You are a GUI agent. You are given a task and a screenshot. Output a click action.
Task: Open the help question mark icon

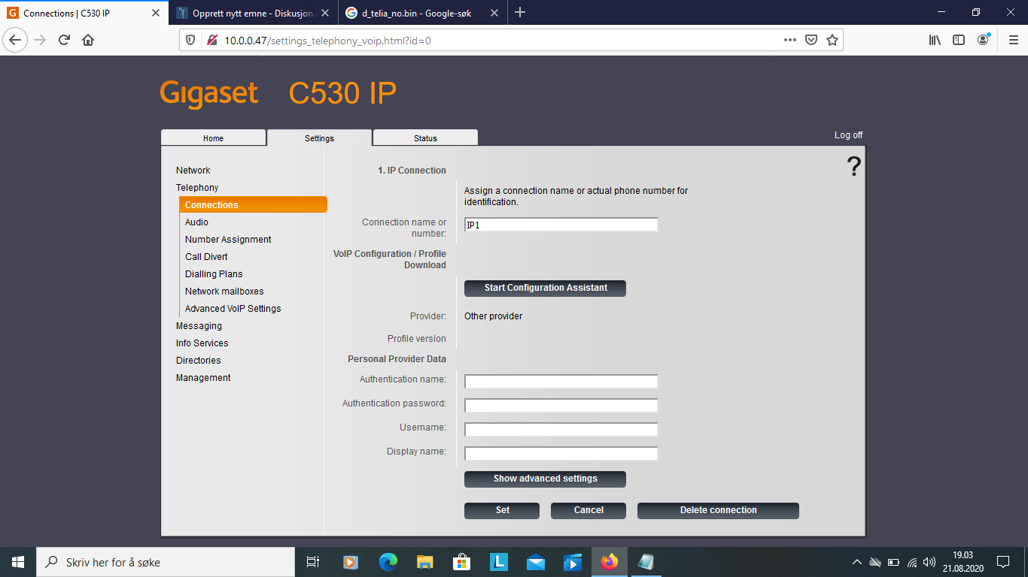point(853,166)
